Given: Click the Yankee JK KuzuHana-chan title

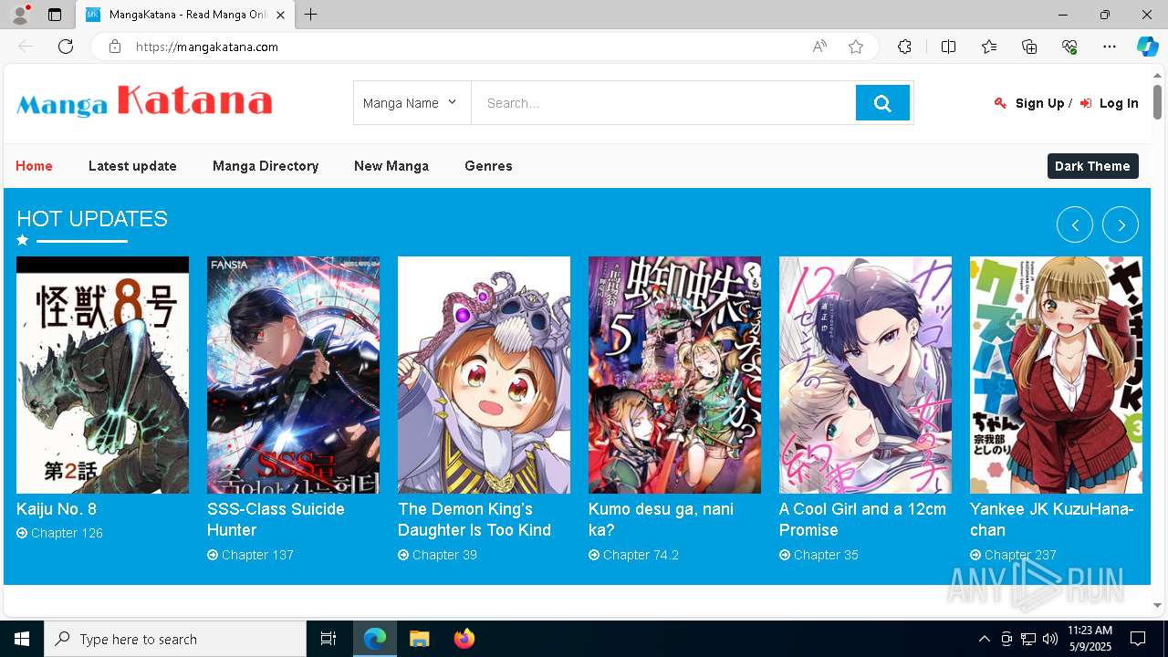Looking at the screenshot, I should (1052, 519).
